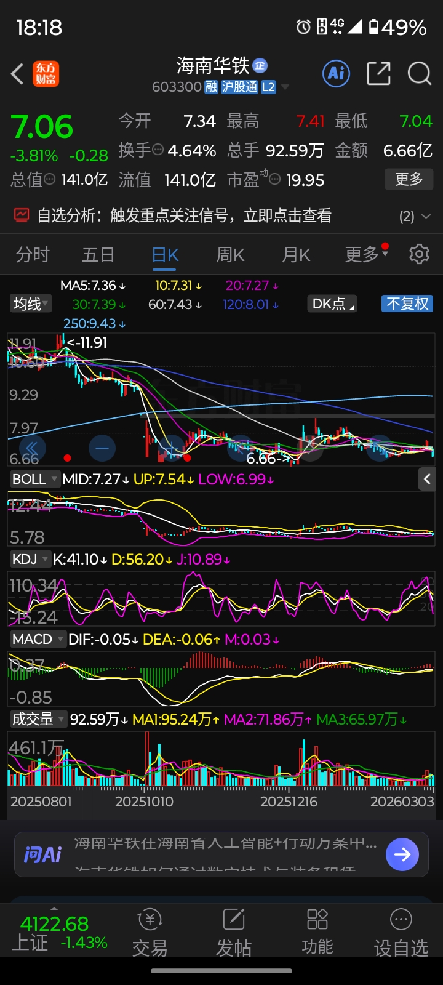Viewport: 443px width, 985px height.
Task: Switch to 分时 tab
Action: pos(33,254)
